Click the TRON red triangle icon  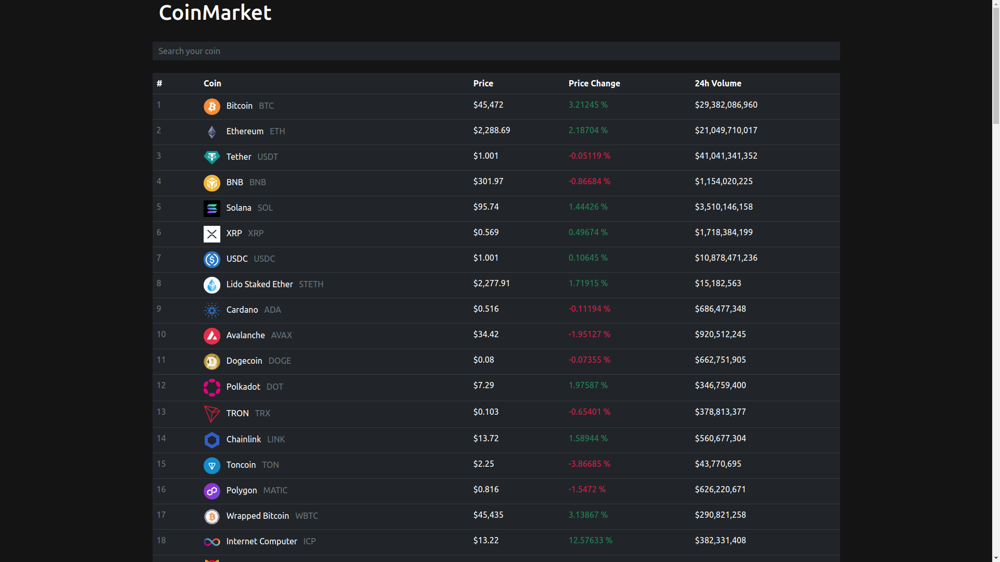[211, 414]
